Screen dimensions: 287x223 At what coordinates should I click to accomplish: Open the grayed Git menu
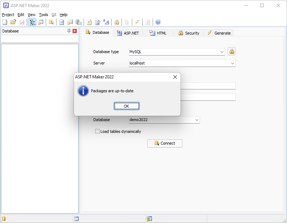[x=54, y=15]
